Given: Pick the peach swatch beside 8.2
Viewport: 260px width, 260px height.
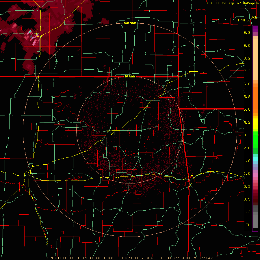Looking at the screenshot, I should (x=255, y=59).
